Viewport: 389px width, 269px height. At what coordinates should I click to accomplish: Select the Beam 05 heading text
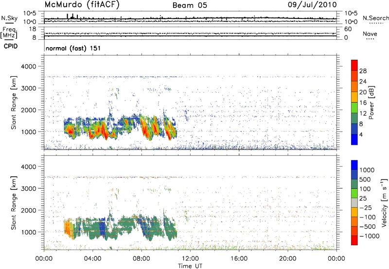pos(190,5)
